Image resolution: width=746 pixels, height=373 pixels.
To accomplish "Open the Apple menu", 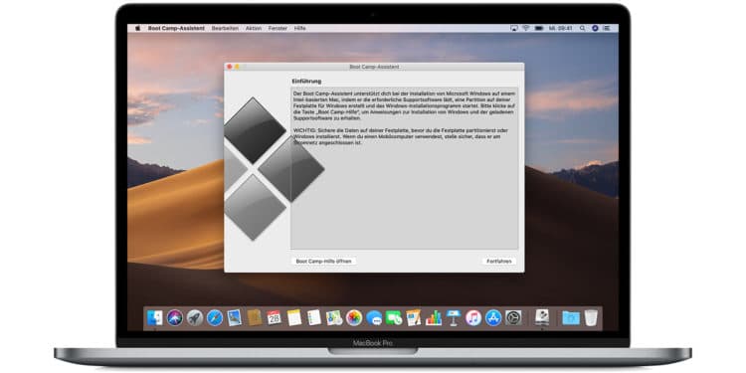I will tap(138, 28).
